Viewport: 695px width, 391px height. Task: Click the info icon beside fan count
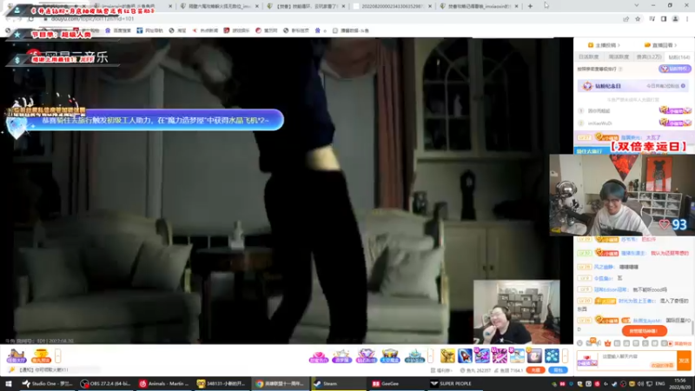[683, 86]
